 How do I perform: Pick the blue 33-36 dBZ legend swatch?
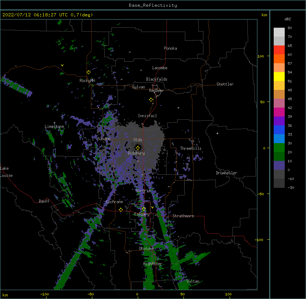pyautogui.click(x=279, y=130)
